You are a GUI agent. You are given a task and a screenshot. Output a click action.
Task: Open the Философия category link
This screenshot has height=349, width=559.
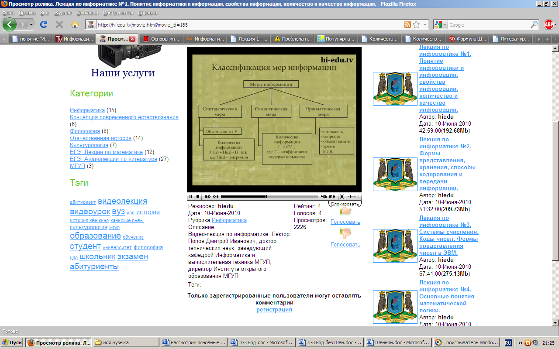85,131
